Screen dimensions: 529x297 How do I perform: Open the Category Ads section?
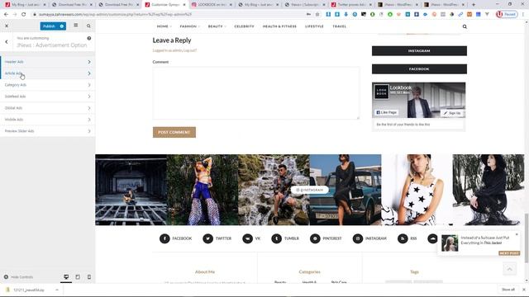click(x=48, y=85)
